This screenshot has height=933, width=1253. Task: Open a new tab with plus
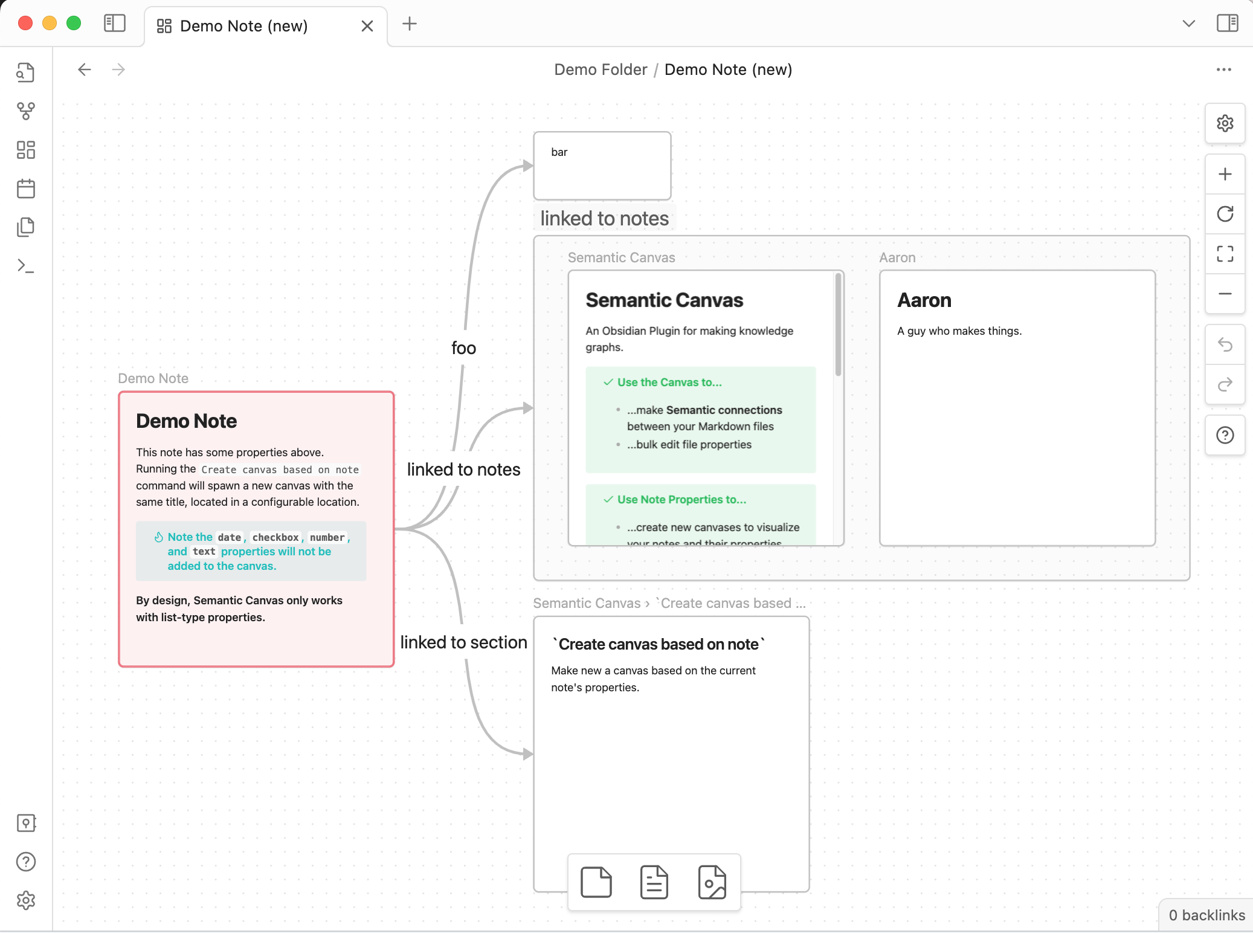(x=410, y=24)
